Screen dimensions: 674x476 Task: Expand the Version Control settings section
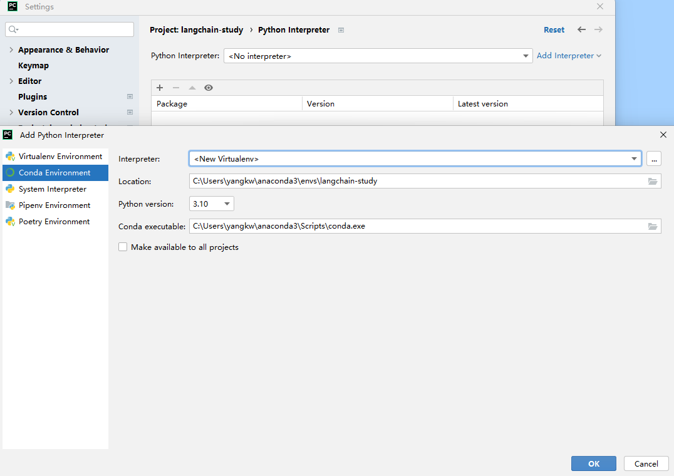click(x=11, y=113)
